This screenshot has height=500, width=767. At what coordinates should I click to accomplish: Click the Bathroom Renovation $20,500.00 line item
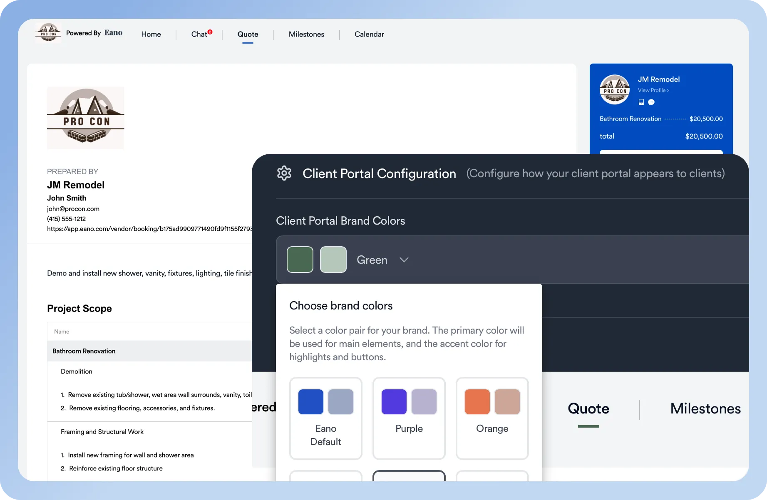661,119
